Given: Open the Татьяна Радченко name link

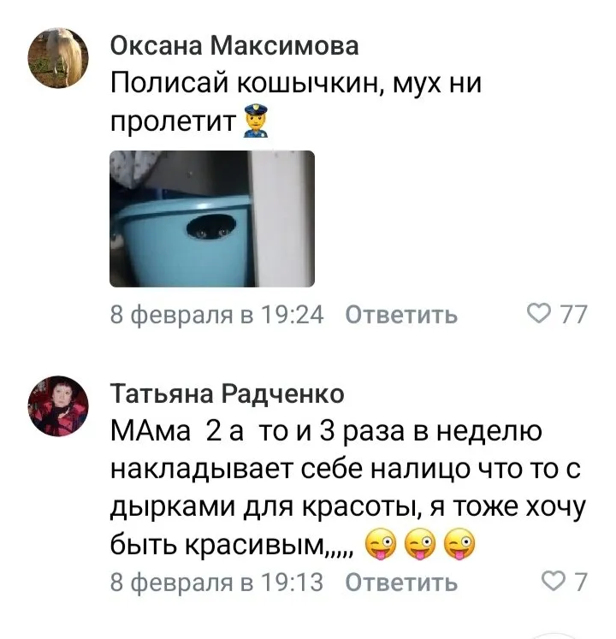Looking at the screenshot, I should tap(228, 393).
